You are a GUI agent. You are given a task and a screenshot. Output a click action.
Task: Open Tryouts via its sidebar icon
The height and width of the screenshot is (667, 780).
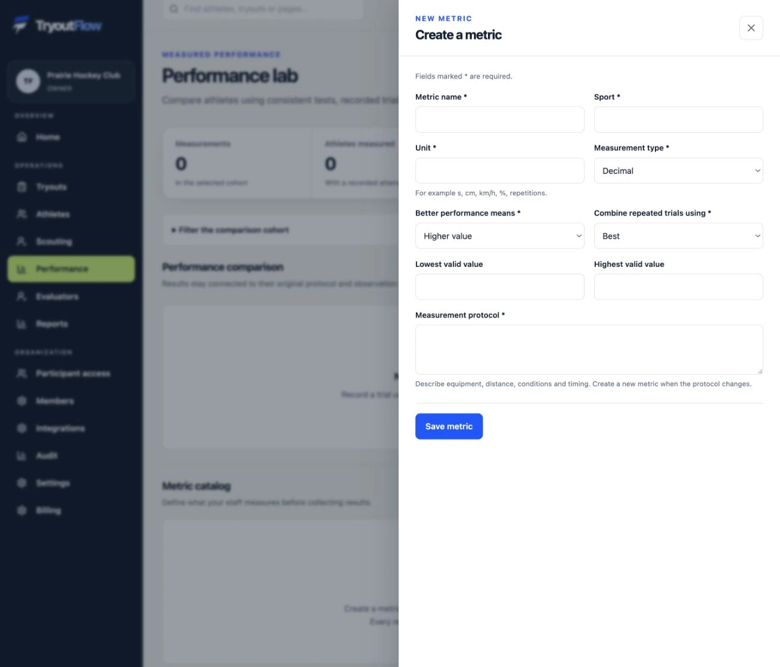(x=22, y=187)
